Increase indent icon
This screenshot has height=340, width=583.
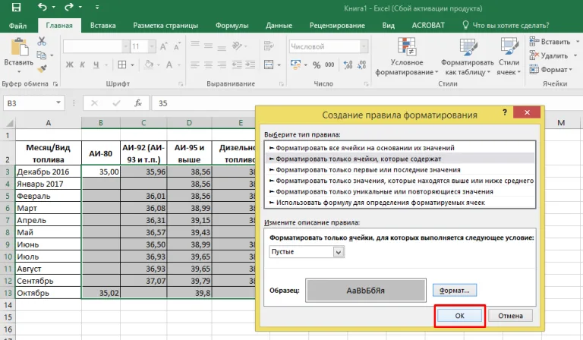251,65
